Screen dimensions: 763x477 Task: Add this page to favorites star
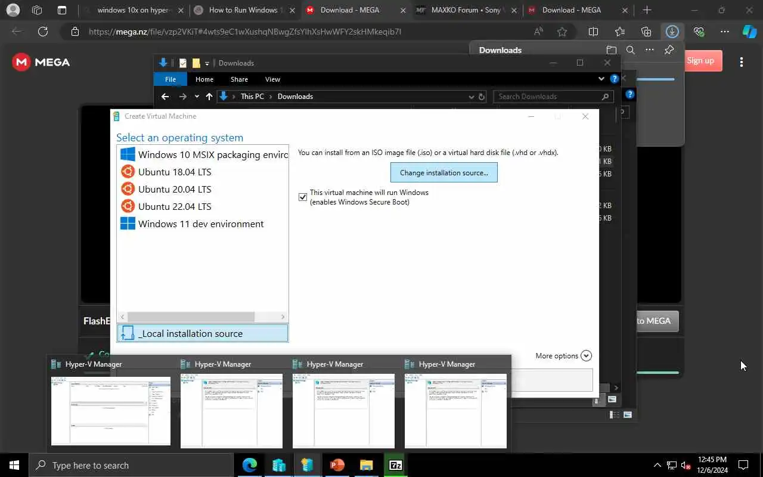tap(562, 32)
